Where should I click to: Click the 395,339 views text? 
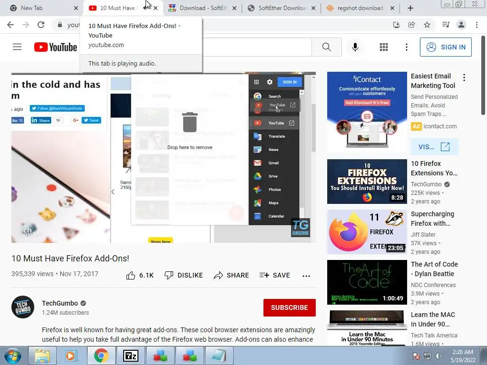32,274
